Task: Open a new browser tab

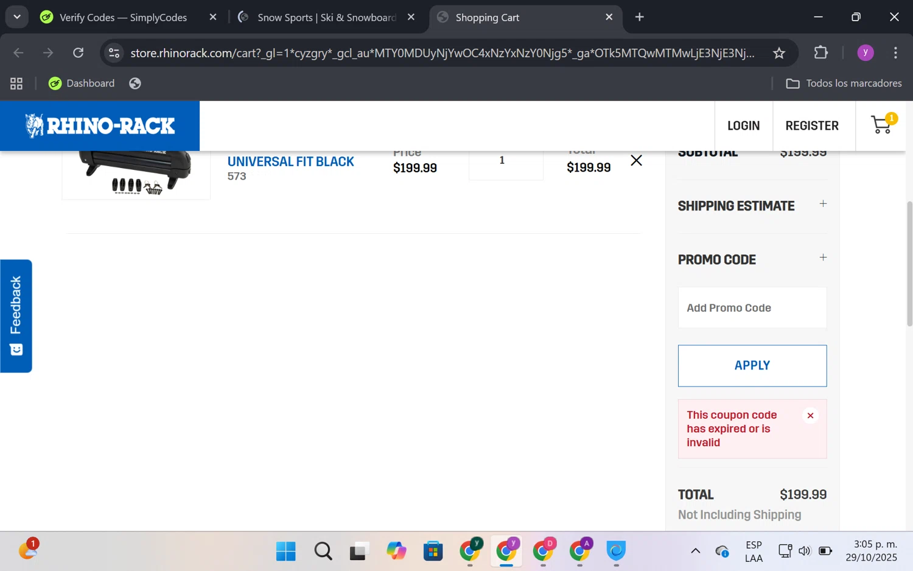Action: [x=639, y=17]
